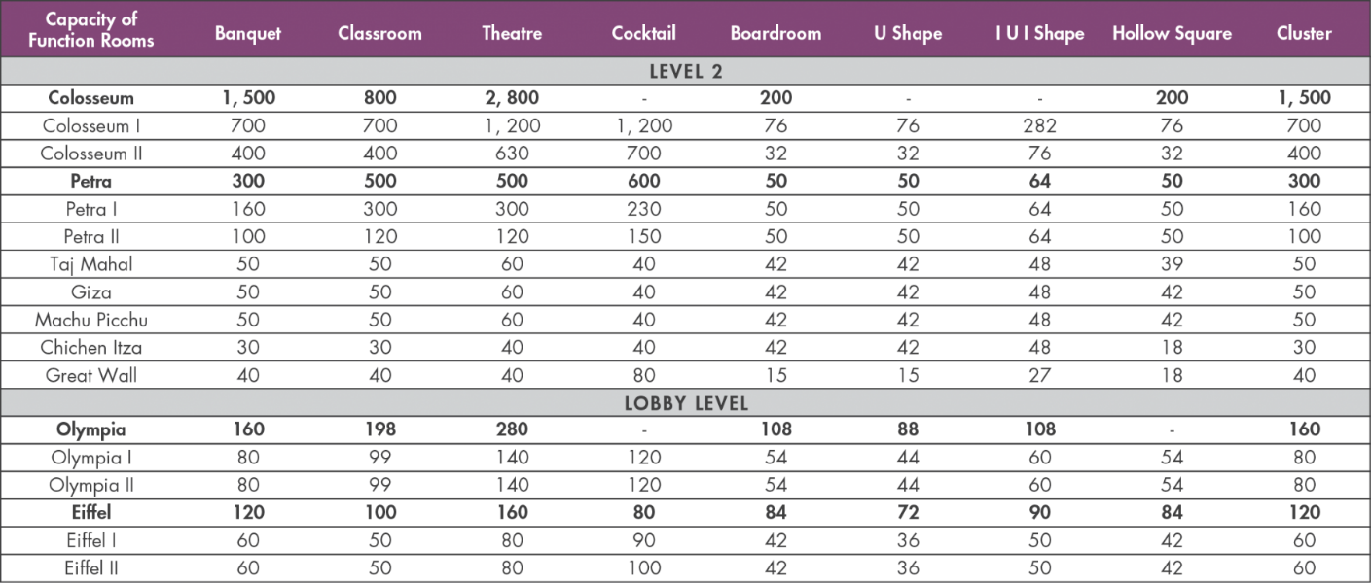This screenshot has height=583, width=1371.
Task: Select the Eiffel II row label
Action: click(x=91, y=568)
